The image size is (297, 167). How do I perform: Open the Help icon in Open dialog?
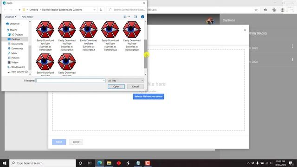point(142,17)
